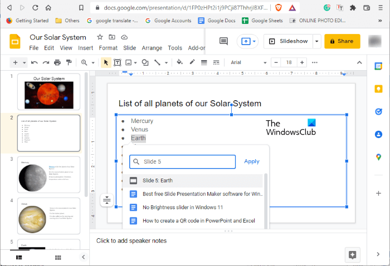Open Google Keep side panel
The width and height of the screenshot is (390, 266).
(x=378, y=89)
